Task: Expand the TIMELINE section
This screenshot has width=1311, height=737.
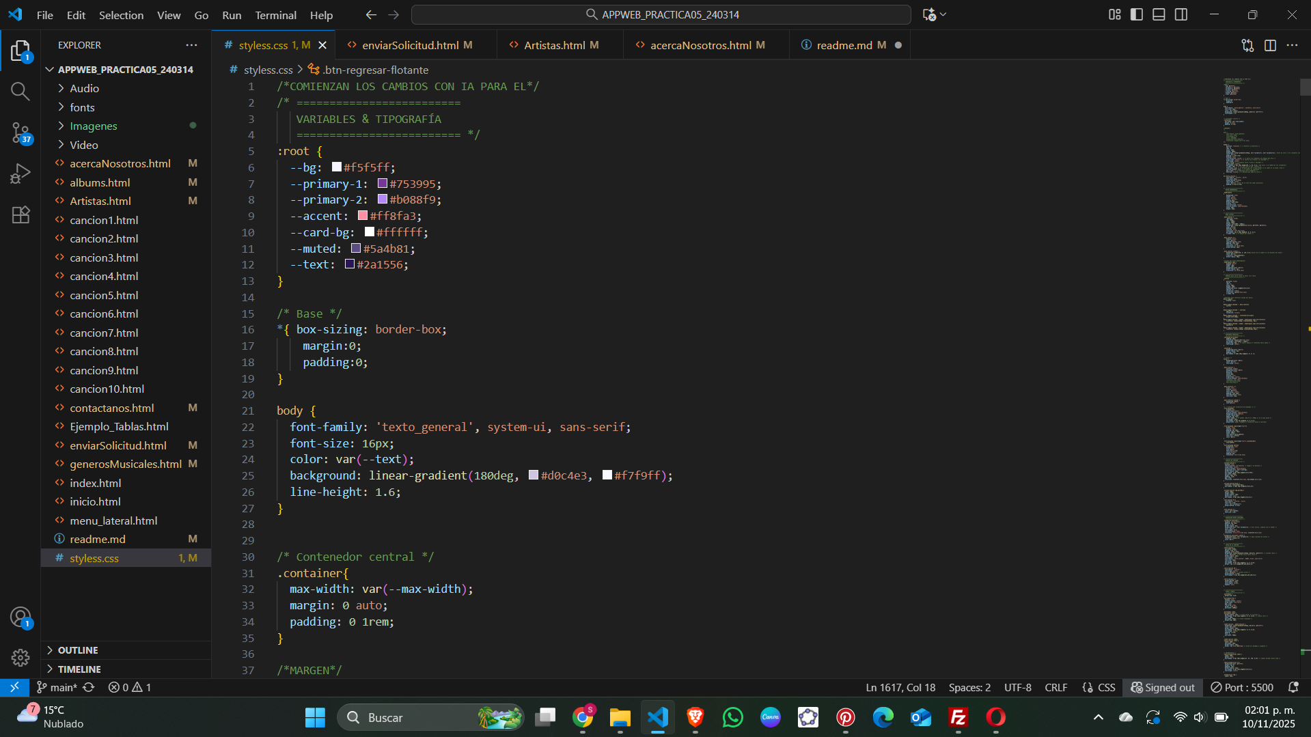Action: 79,669
